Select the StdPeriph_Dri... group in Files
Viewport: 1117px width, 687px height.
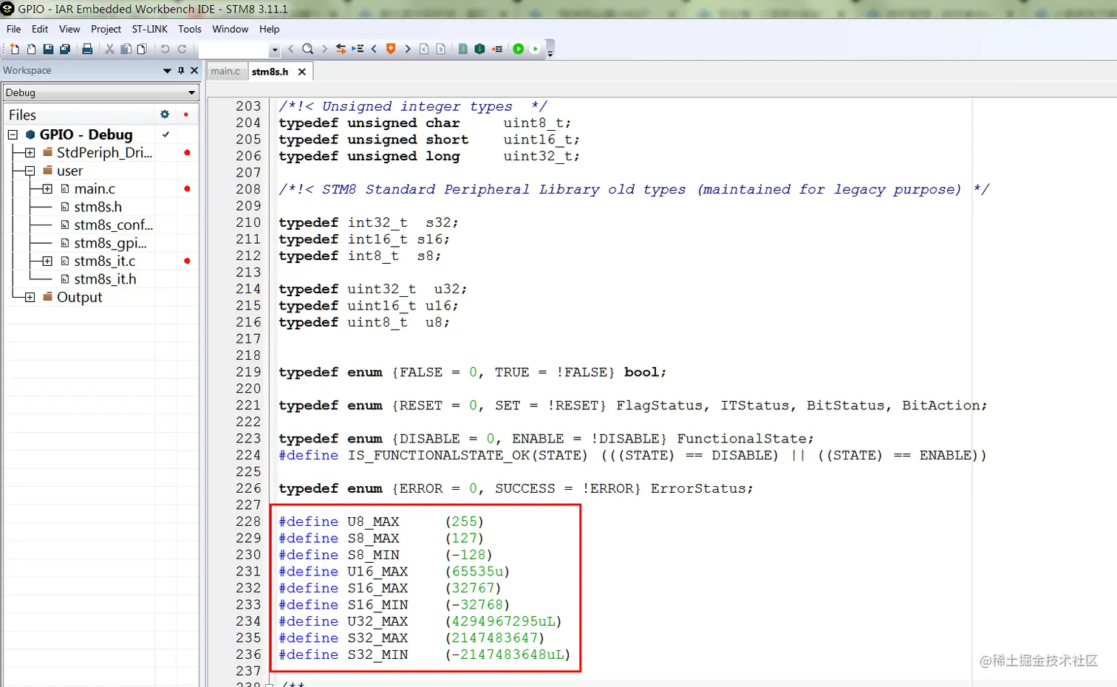tap(104, 153)
